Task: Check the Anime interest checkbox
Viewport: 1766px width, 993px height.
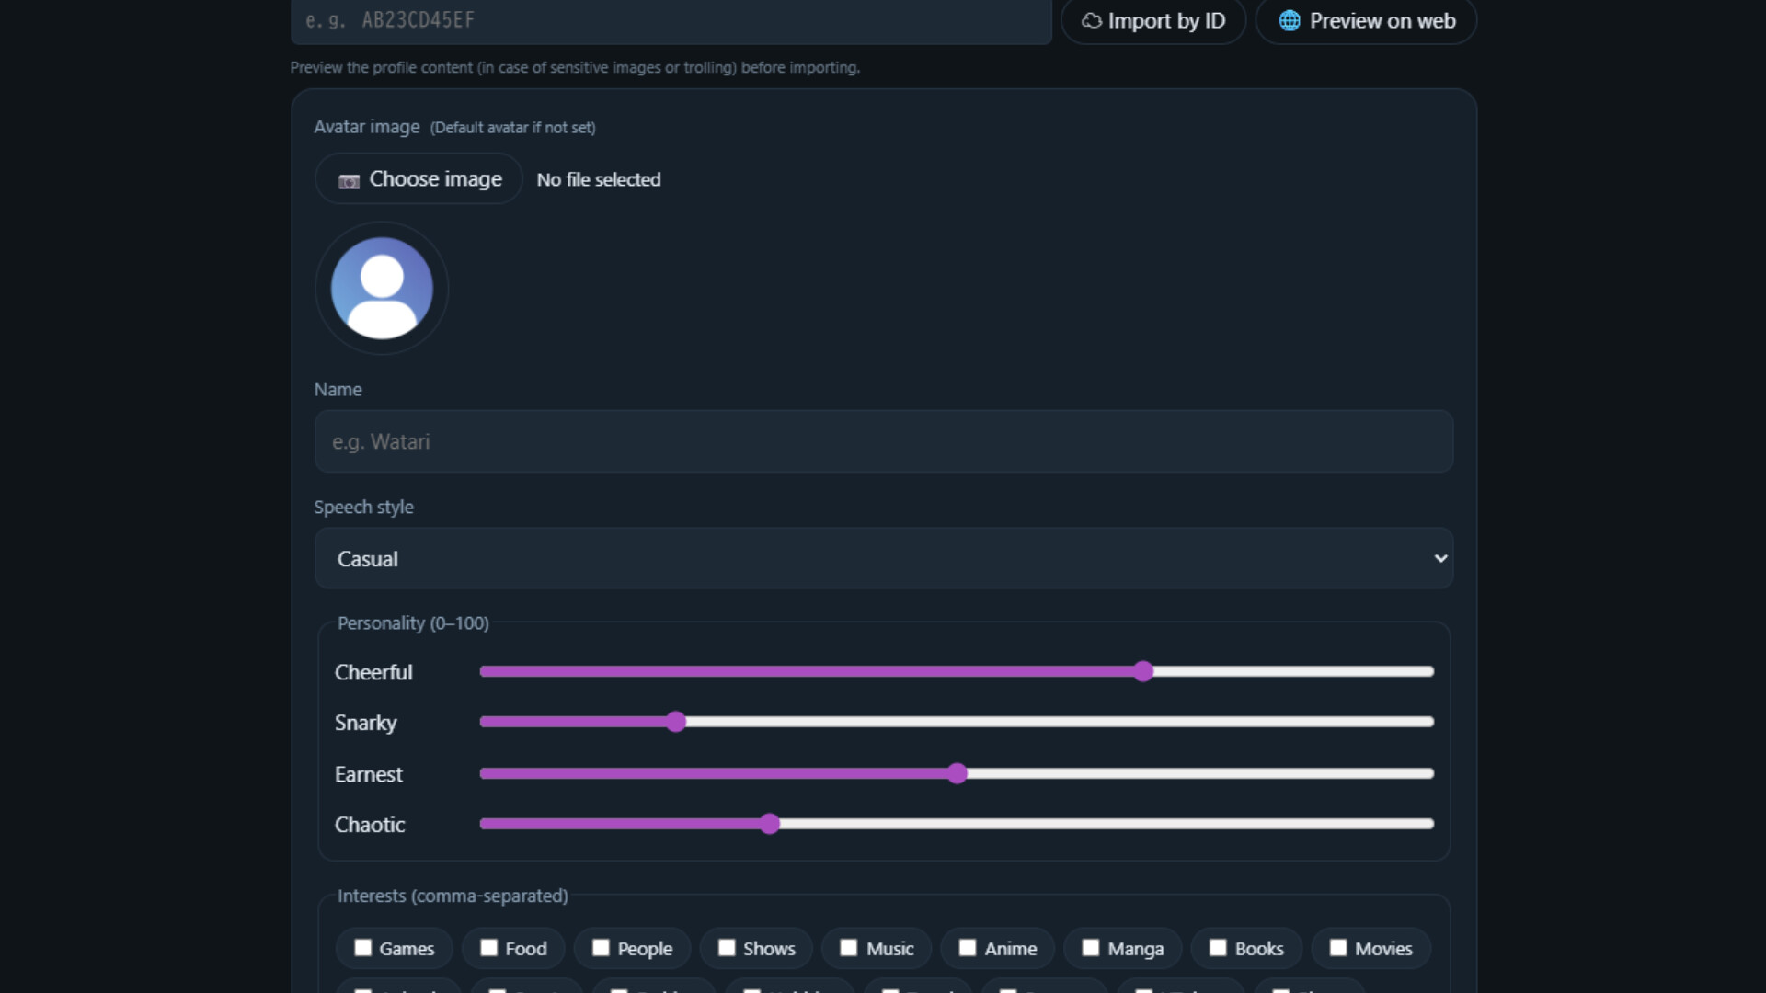Action: click(968, 947)
